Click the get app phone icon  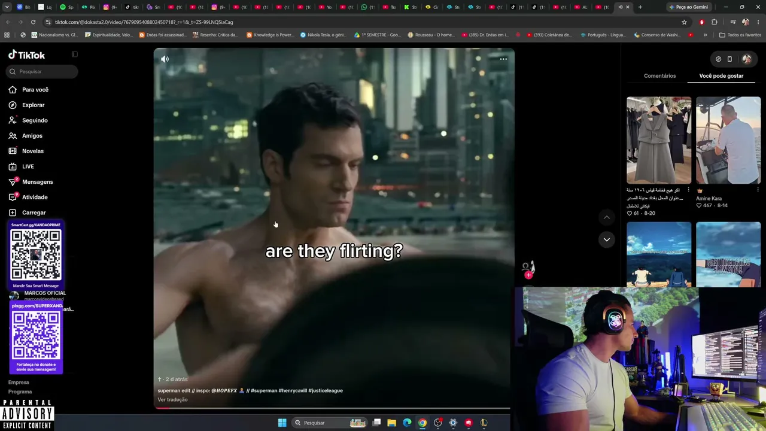tap(729, 59)
